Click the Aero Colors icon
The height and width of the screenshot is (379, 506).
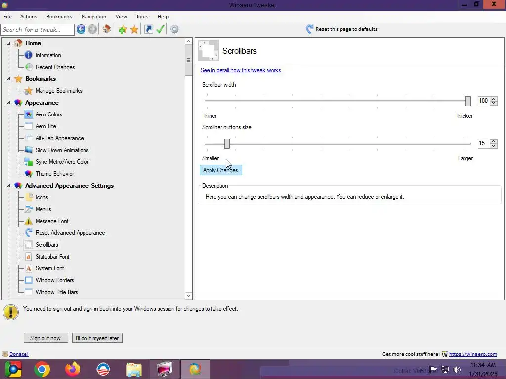point(29,114)
